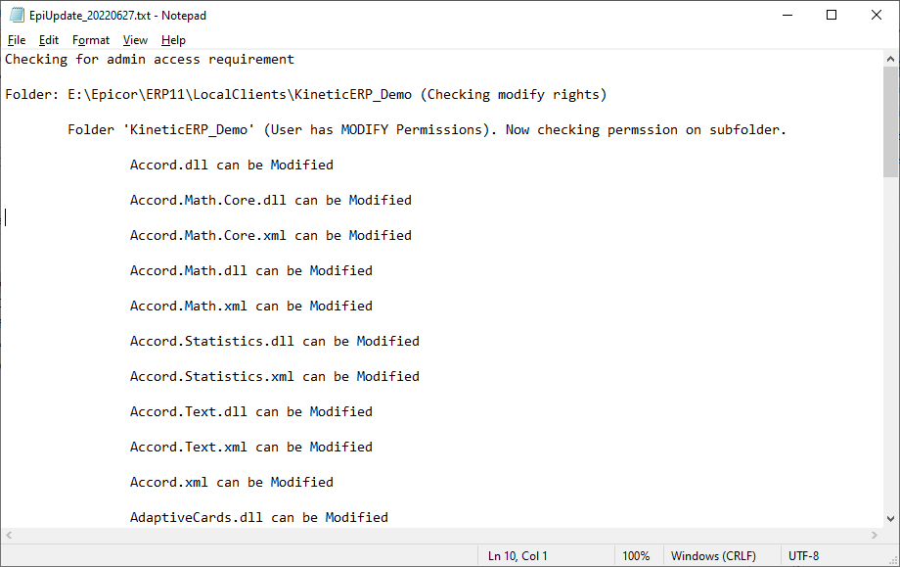Click the vertical scrollbar down arrow
This screenshot has width=900, height=567.
coord(890,519)
